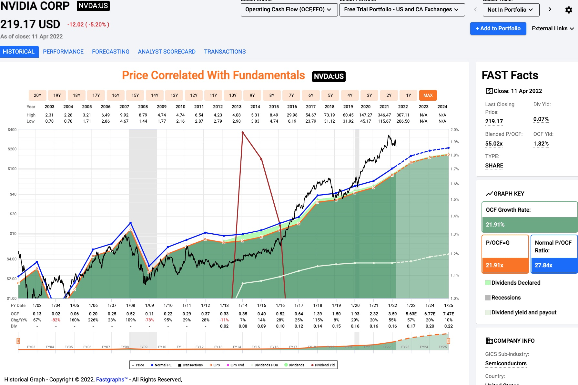
Task: Select the MAX time range
Action: point(428,95)
